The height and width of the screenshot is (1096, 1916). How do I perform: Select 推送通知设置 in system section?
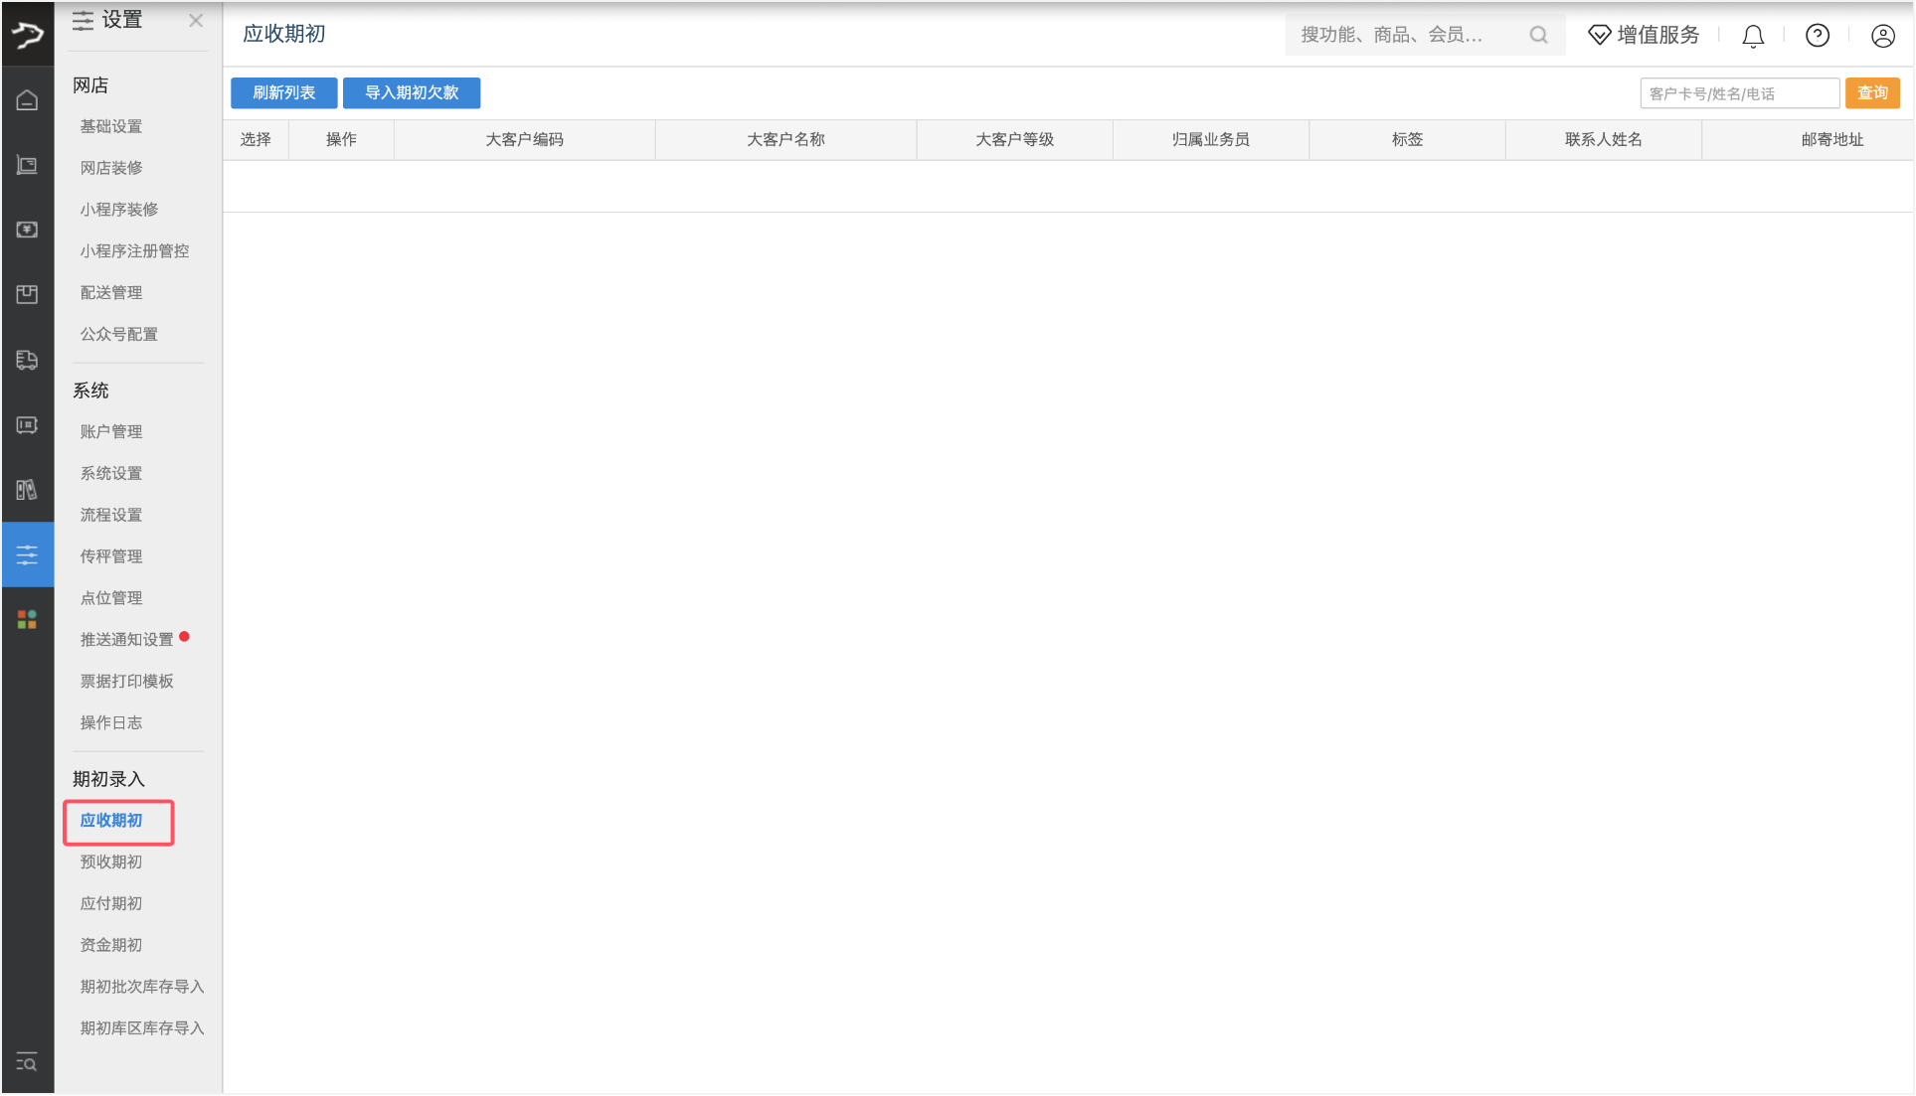click(127, 639)
